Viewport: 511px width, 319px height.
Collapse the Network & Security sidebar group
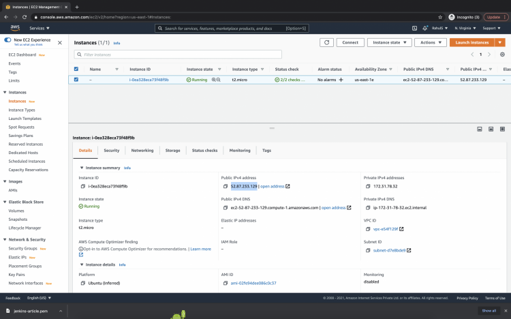coord(5,239)
